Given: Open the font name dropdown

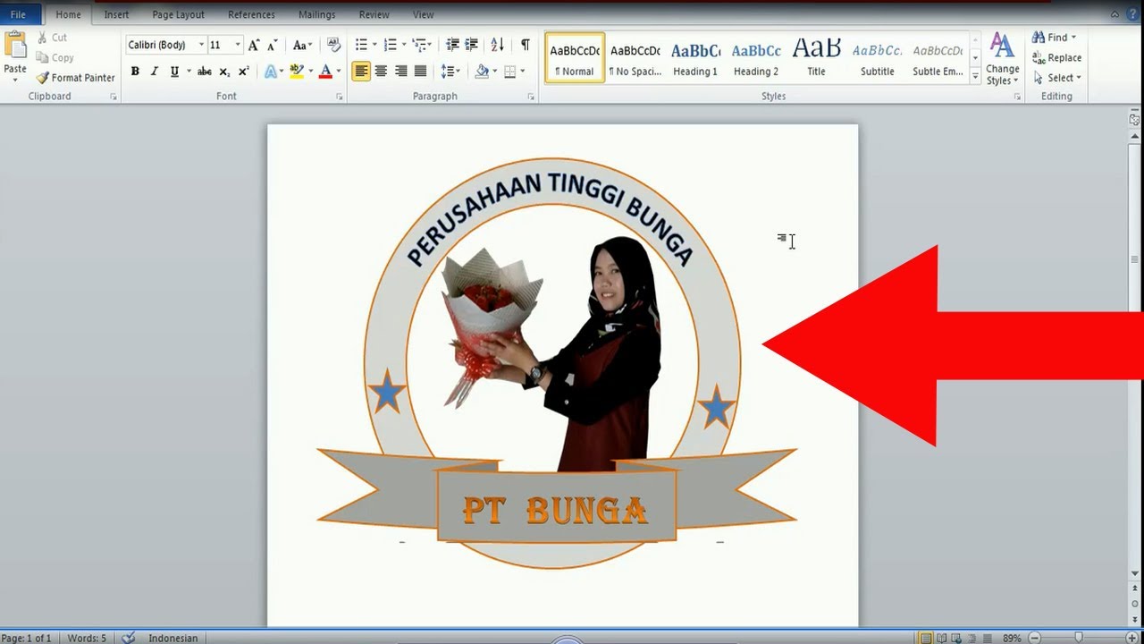Looking at the screenshot, I should coord(201,45).
